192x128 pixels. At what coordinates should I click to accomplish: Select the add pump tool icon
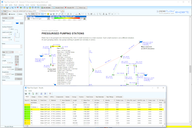[x=71, y=14]
